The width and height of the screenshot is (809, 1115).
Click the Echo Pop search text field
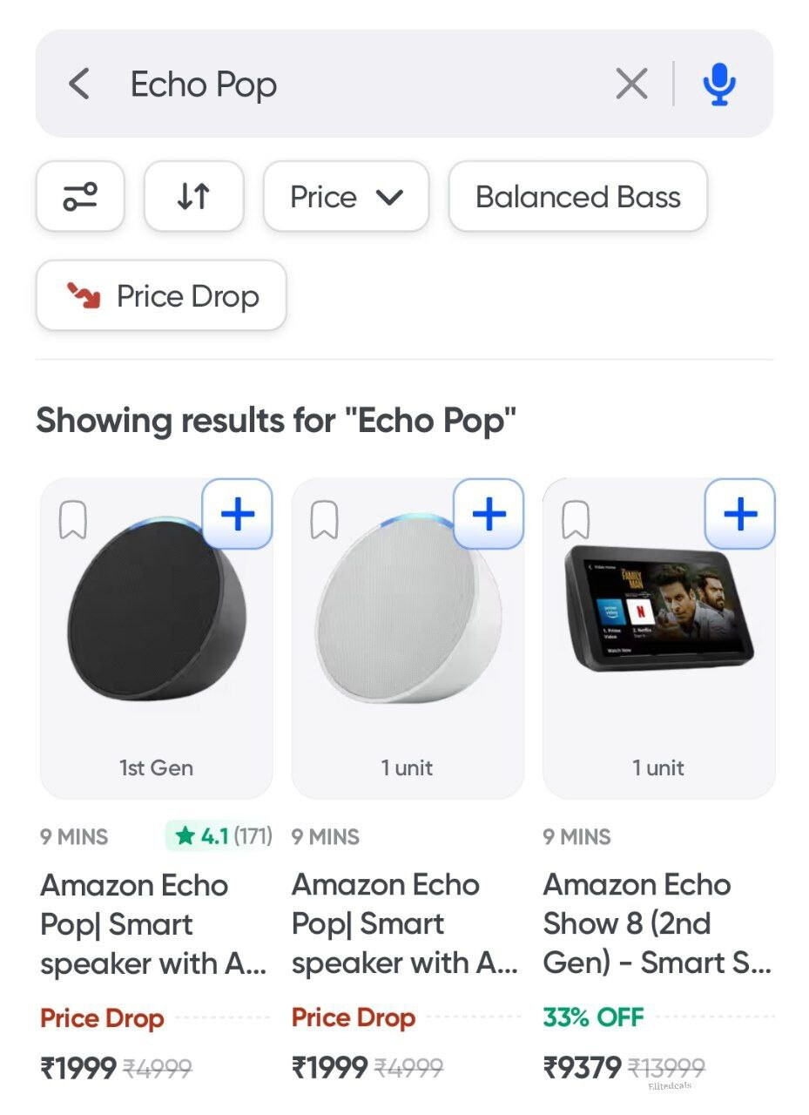pos(348,84)
